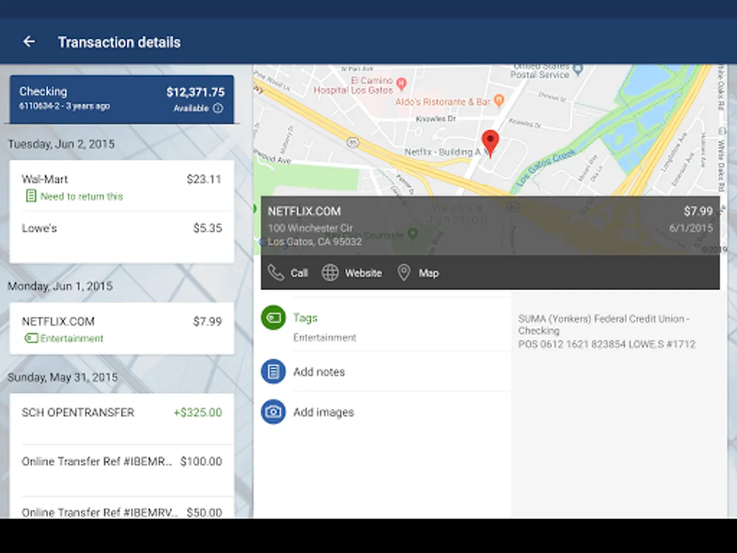Click the Tags label
The width and height of the screenshot is (737, 553).
pyautogui.click(x=305, y=318)
